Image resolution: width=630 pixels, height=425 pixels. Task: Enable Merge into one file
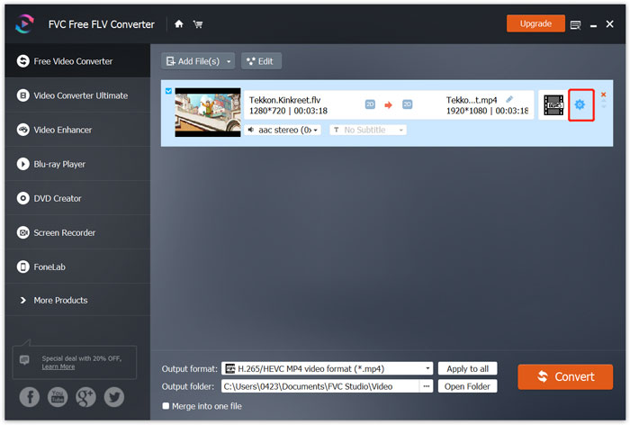(x=166, y=406)
